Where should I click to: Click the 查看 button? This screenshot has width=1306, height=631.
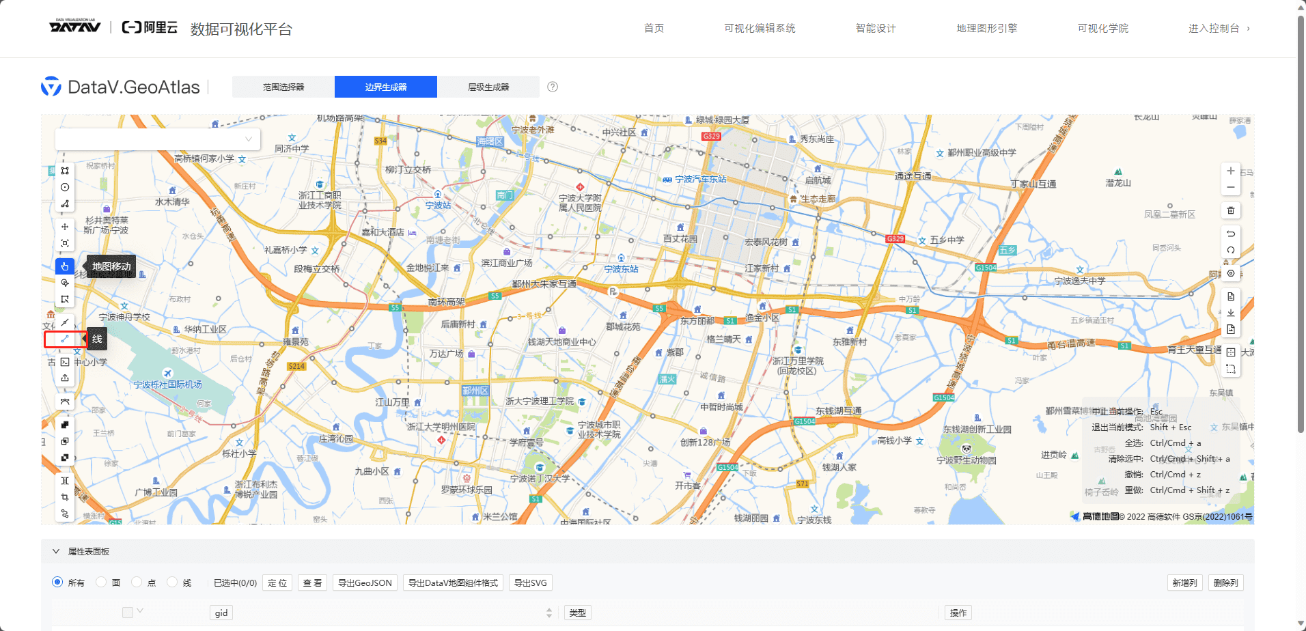(x=312, y=583)
